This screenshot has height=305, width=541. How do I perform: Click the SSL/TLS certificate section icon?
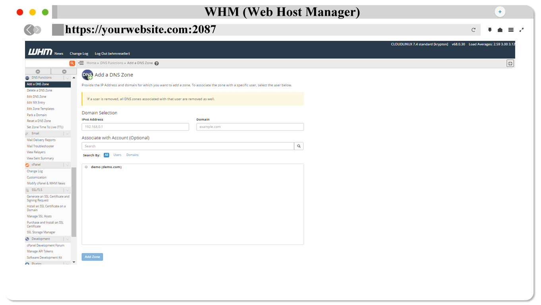click(x=27, y=190)
